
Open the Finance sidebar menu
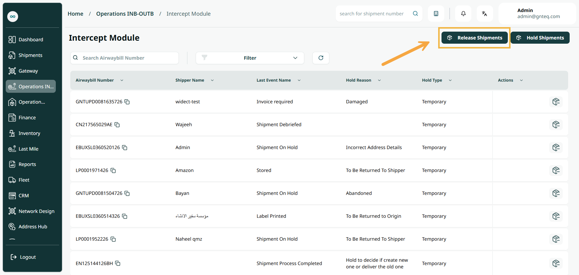[31, 117]
